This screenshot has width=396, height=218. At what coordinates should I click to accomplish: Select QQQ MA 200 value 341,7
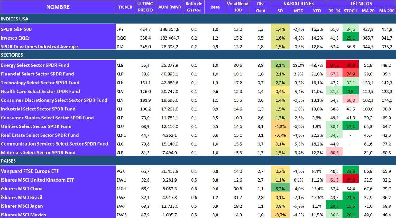tap(387, 38)
